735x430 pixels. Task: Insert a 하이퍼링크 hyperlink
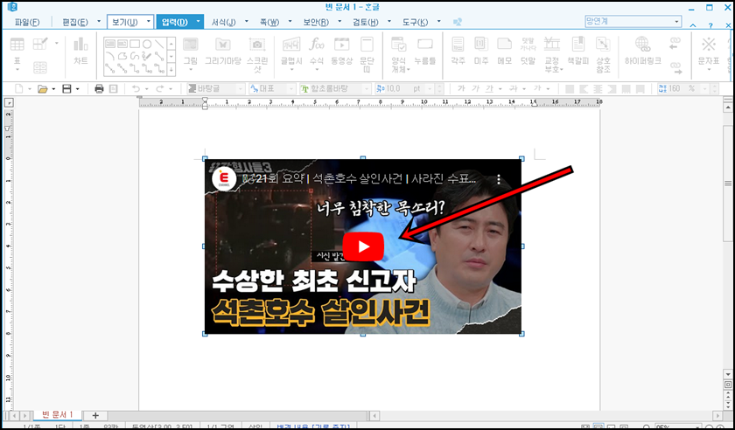tap(642, 51)
